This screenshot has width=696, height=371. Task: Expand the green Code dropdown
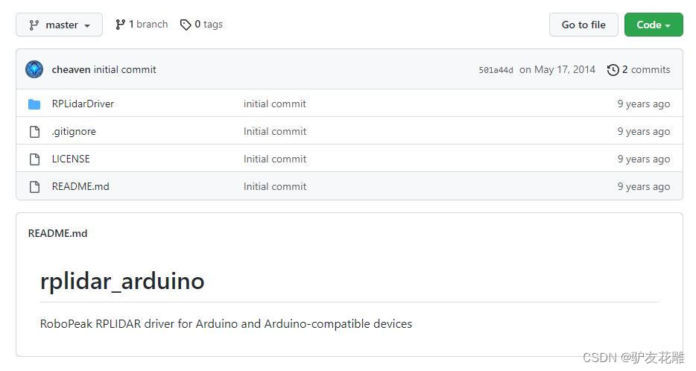tap(653, 25)
